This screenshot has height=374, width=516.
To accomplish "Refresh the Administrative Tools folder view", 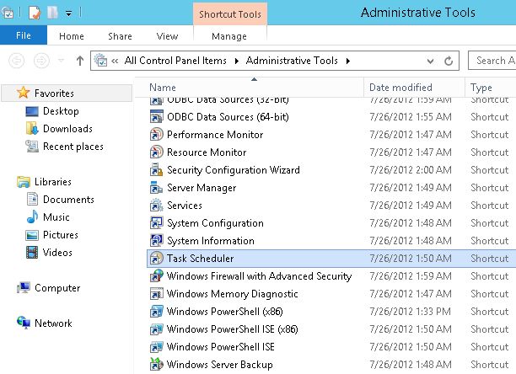I will click(x=449, y=61).
